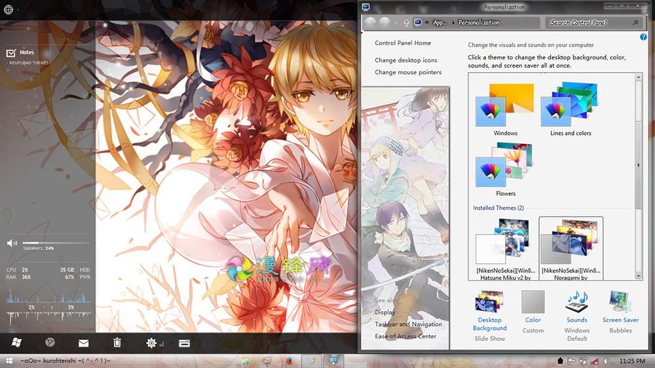Click the Speakers volume slider
The image size is (655, 368).
point(47,243)
